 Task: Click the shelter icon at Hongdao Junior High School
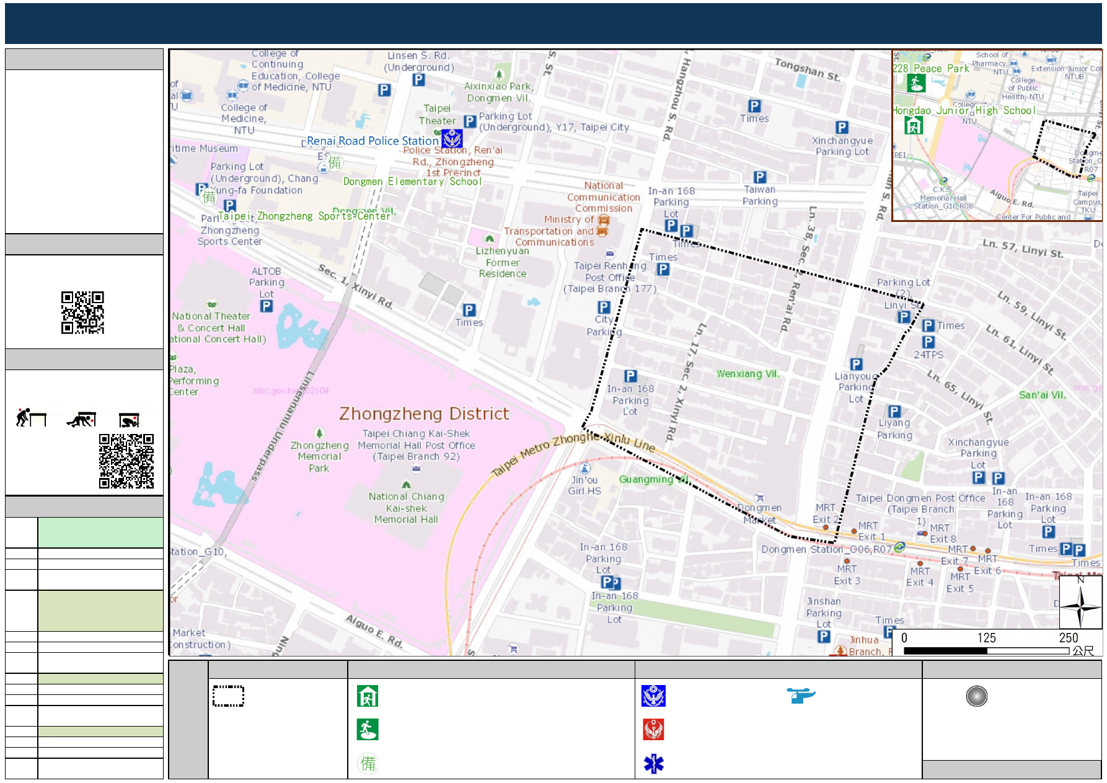[914, 125]
